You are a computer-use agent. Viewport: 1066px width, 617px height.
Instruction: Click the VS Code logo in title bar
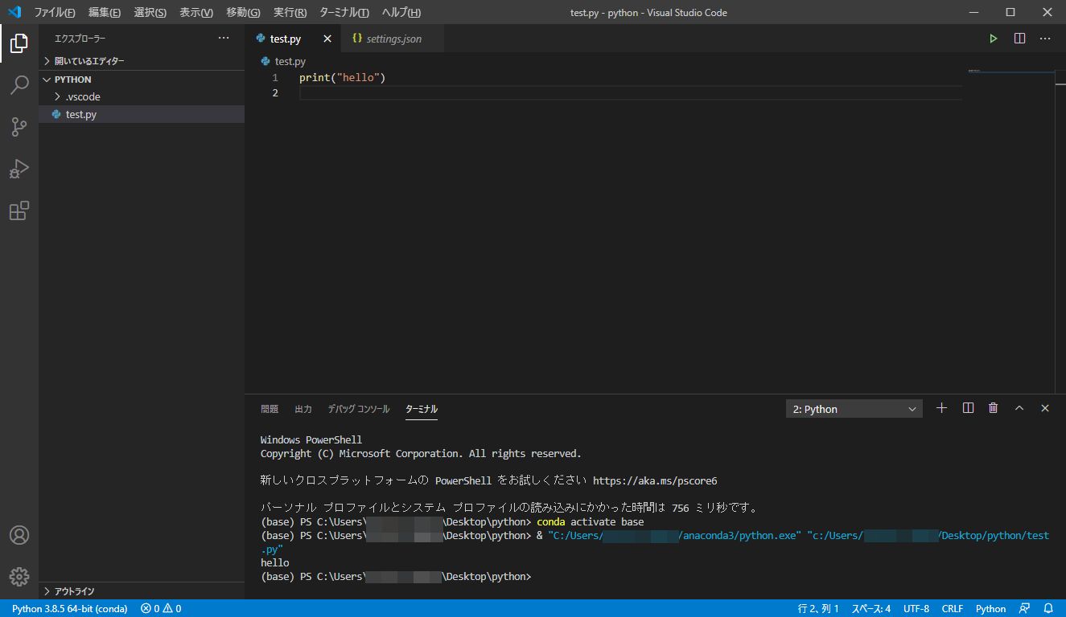click(x=14, y=12)
